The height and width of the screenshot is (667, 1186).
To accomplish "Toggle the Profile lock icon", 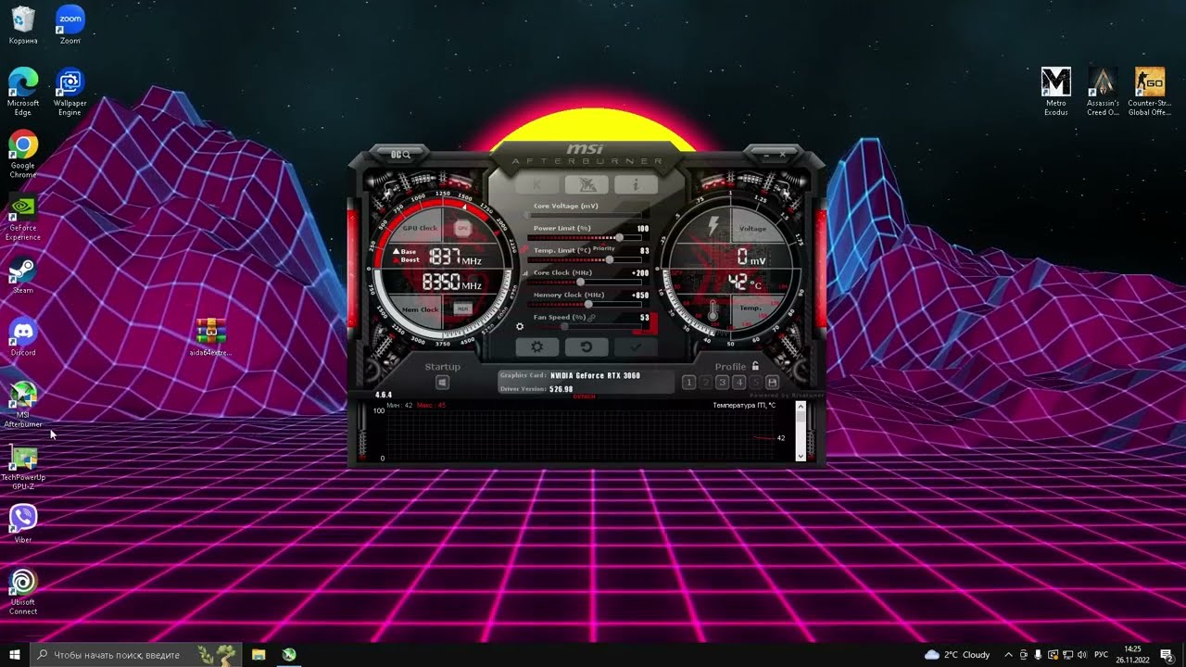I will (x=755, y=366).
